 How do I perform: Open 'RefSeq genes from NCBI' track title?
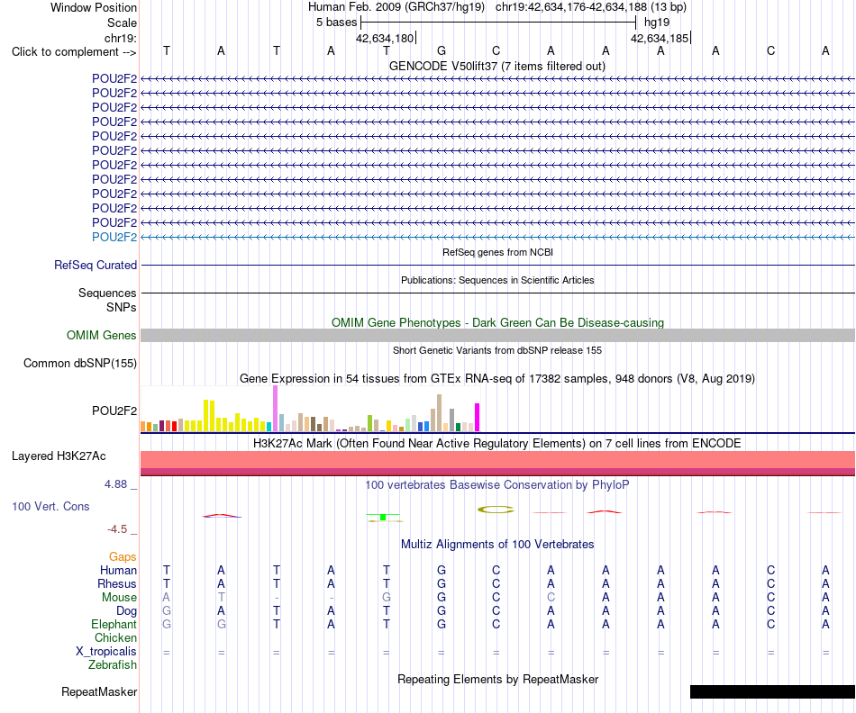pyautogui.click(x=497, y=252)
